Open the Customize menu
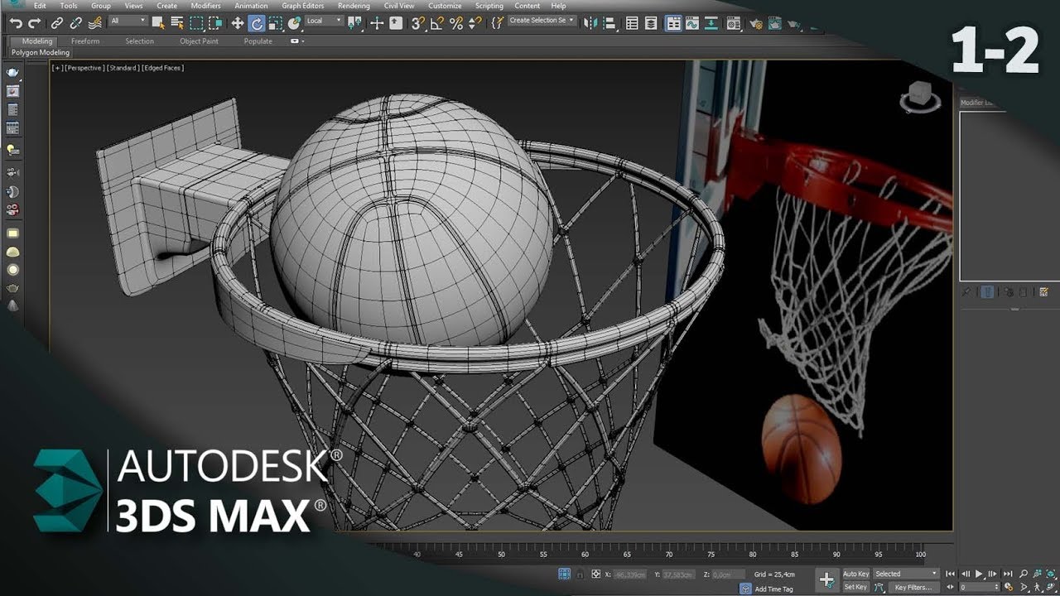 445,6
